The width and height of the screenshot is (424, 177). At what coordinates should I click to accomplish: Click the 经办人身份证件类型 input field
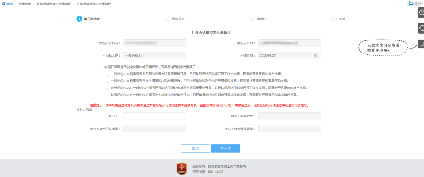pyautogui.click(x=155, y=129)
